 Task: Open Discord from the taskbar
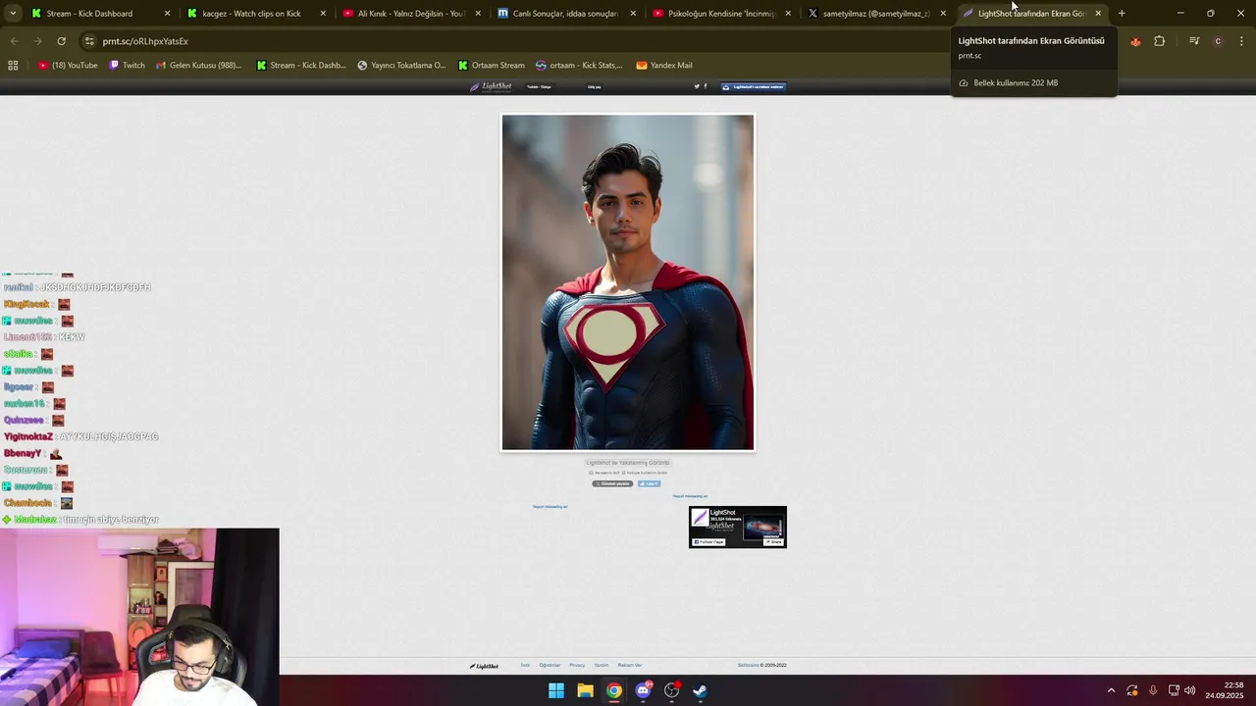[643, 690]
